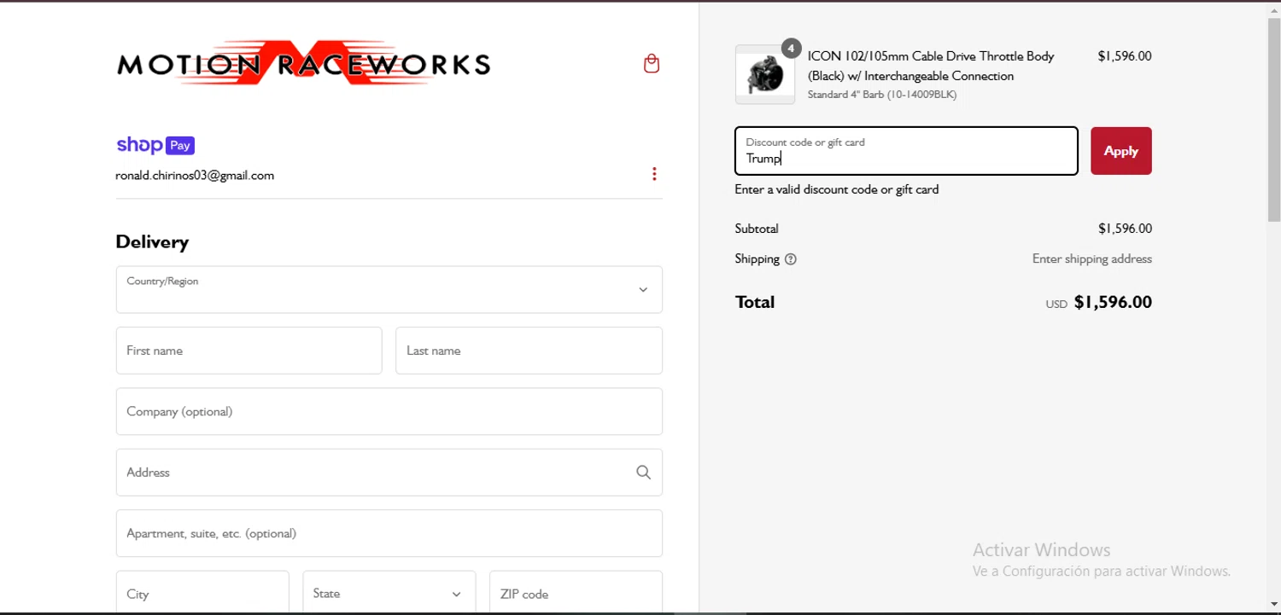Click the quantity badge showing 4
Image resolution: width=1281 pixels, height=615 pixels.
(x=792, y=49)
